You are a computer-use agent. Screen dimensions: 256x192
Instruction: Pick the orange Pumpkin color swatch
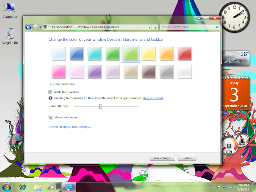pyautogui.click(x=167, y=54)
